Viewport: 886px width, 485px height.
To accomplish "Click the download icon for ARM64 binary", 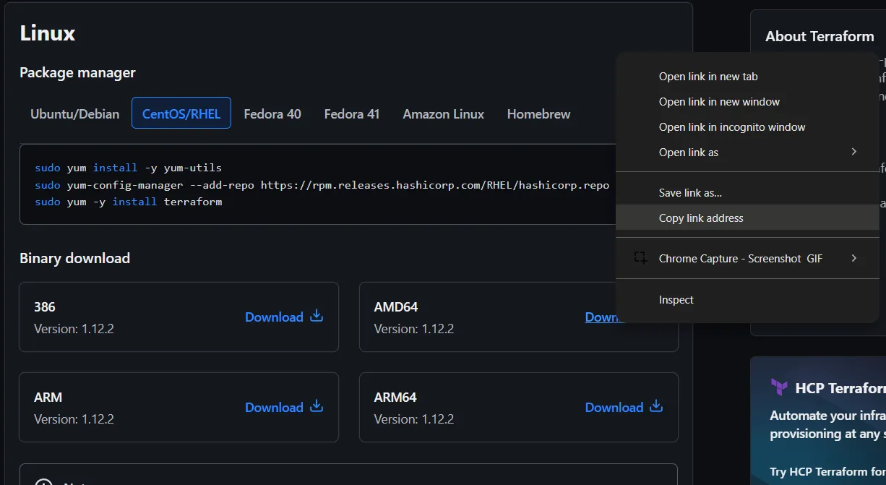I will [655, 406].
